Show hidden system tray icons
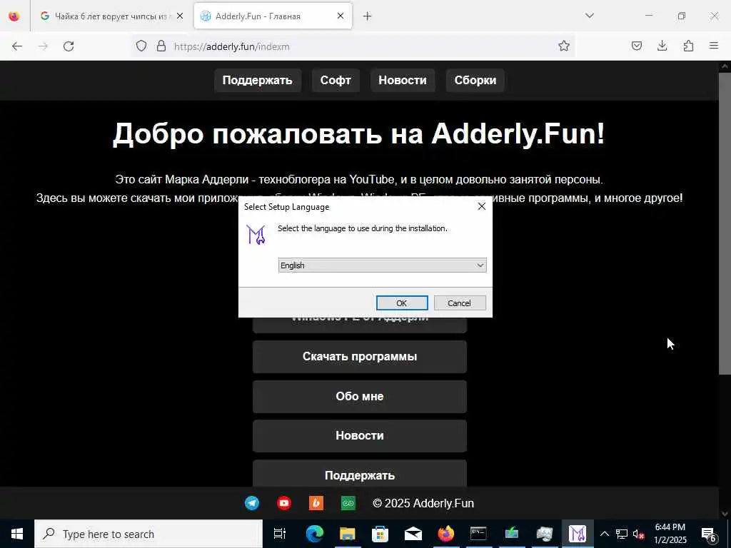Viewport: 731px width, 548px height. click(x=604, y=534)
